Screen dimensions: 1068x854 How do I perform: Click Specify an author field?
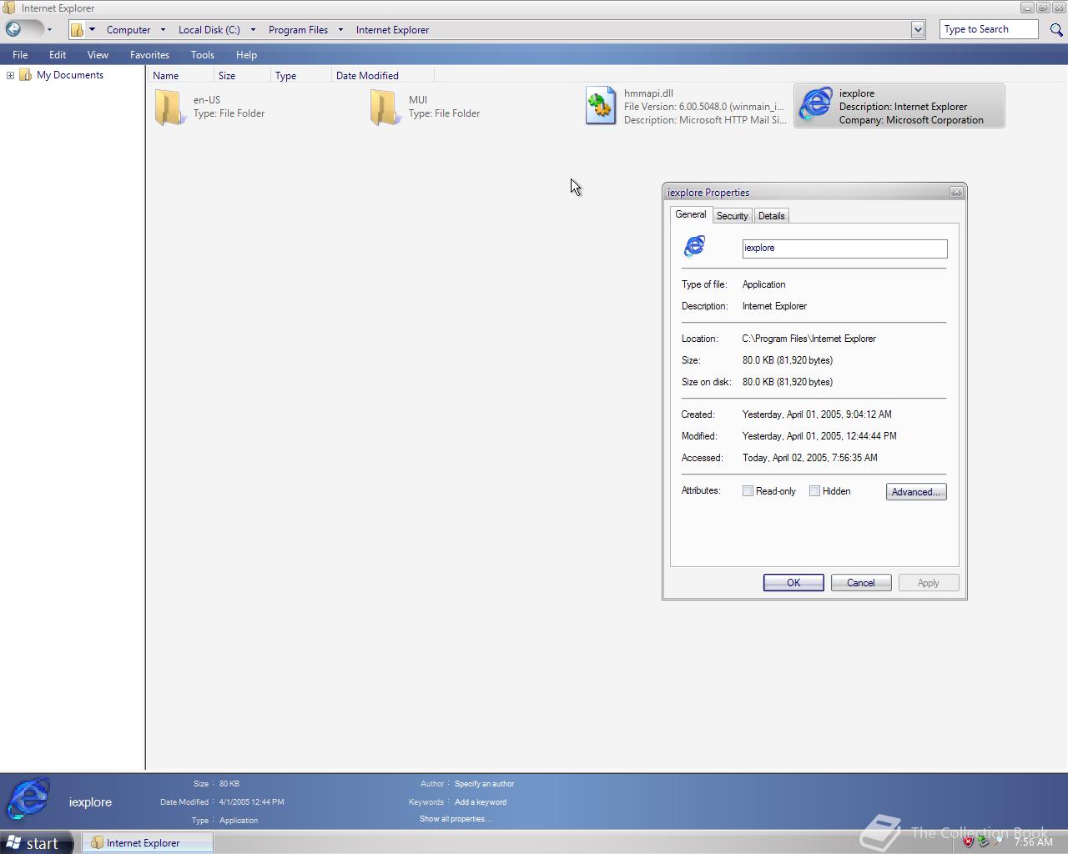click(484, 784)
